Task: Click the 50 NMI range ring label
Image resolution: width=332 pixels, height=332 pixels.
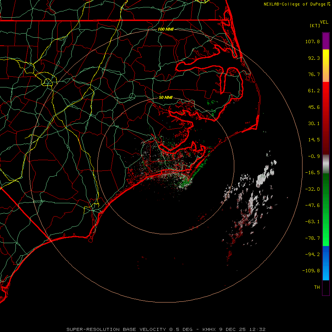Action: tap(166, 97)
